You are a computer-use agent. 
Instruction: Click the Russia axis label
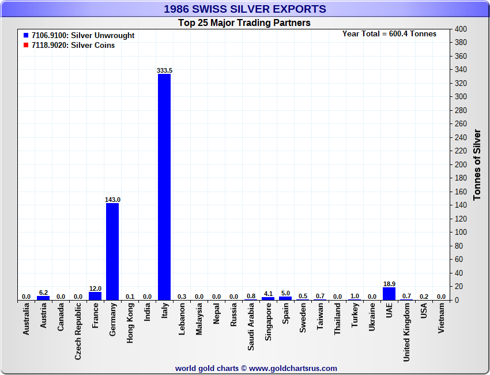click(x=233, y=315)
